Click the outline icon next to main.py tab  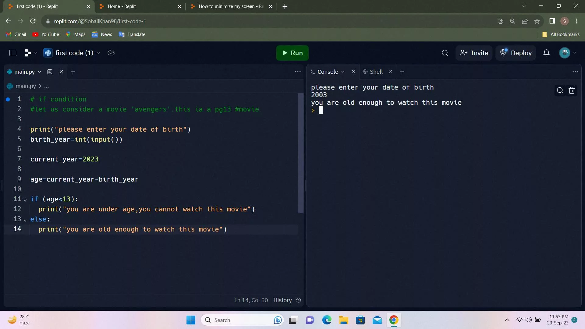[50, 72]
